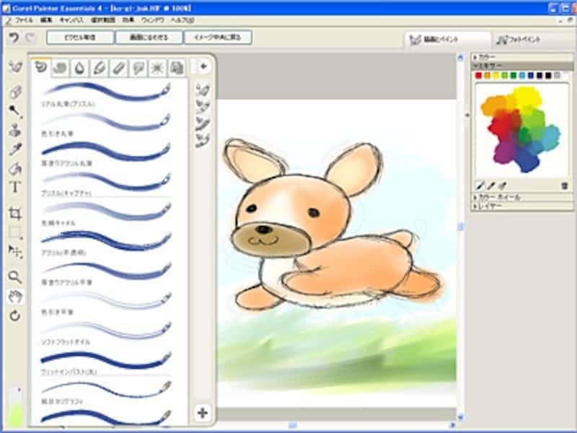
Task: Activate the Magnifier zoom tool
Action: tap(15, 277)
